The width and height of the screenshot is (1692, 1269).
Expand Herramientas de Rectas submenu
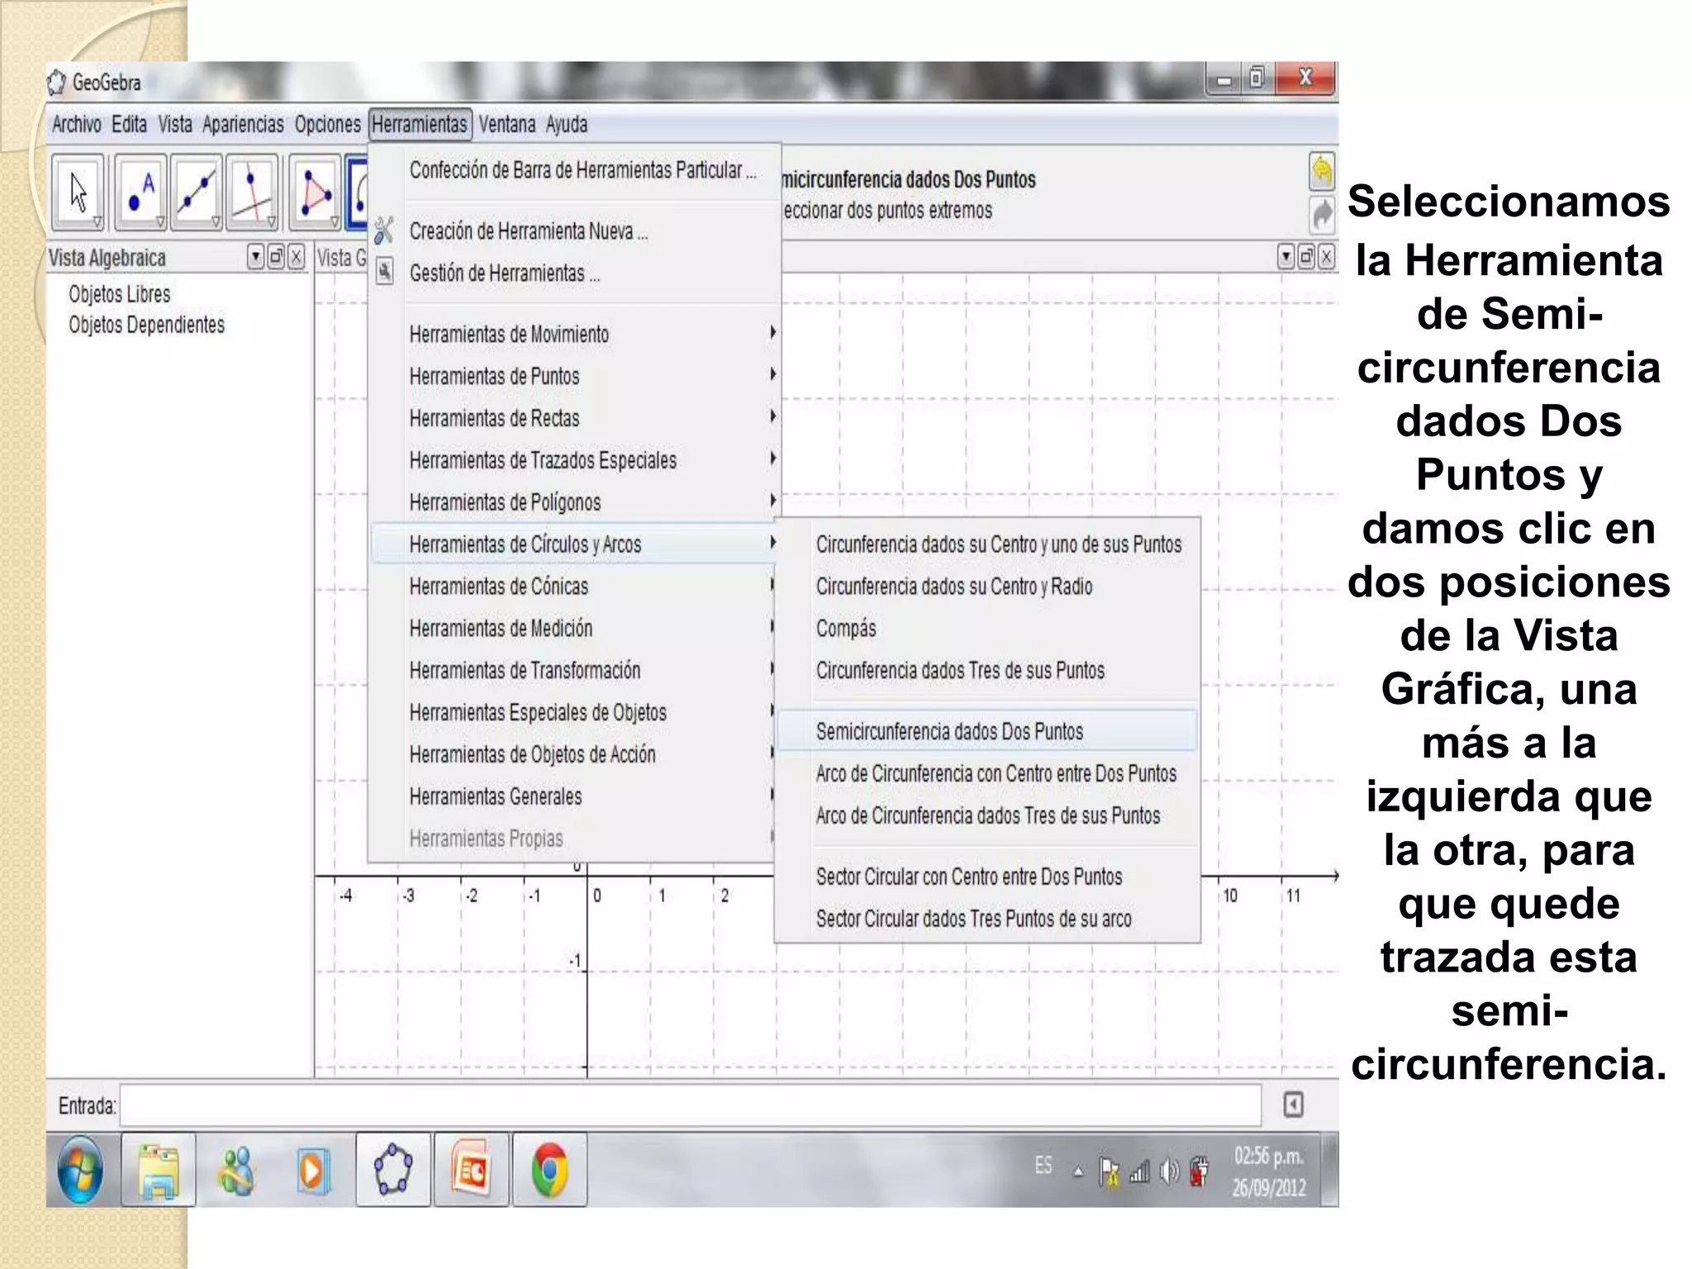coord(773,416)
